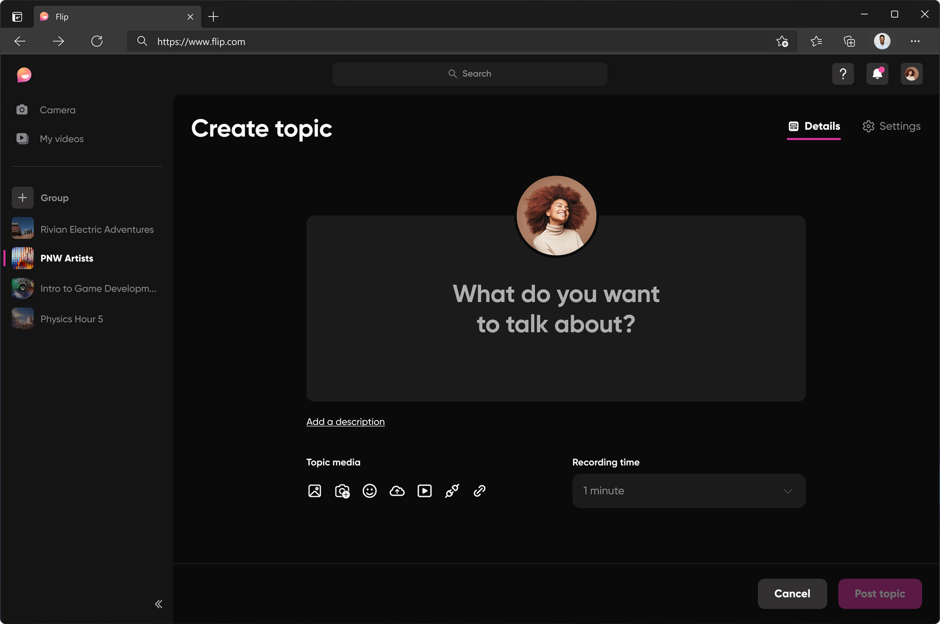Insert a link into Topic media
Screen dimensions: 940x624
click(x=479, y=491)
